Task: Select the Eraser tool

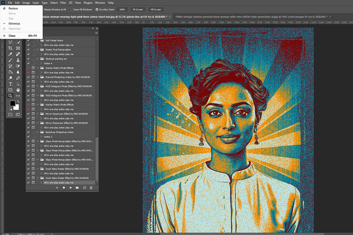Action: (x=18, y=66)
